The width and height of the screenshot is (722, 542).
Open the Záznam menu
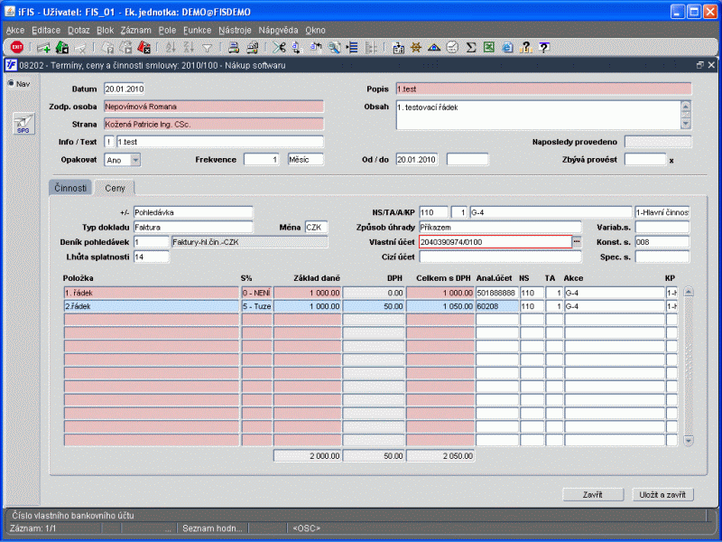point(135,30)
